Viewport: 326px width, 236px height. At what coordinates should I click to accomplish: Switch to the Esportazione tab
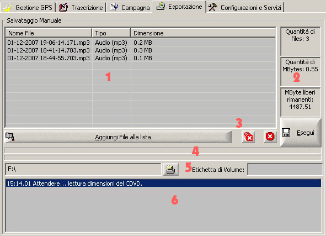(x=179, y=7)
